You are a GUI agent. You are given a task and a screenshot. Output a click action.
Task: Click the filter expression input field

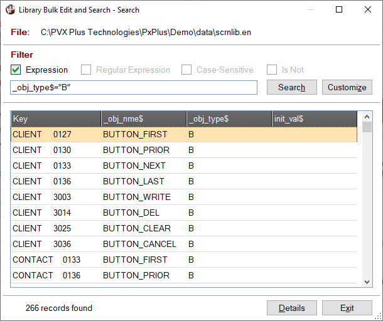(x=134, y=87)
